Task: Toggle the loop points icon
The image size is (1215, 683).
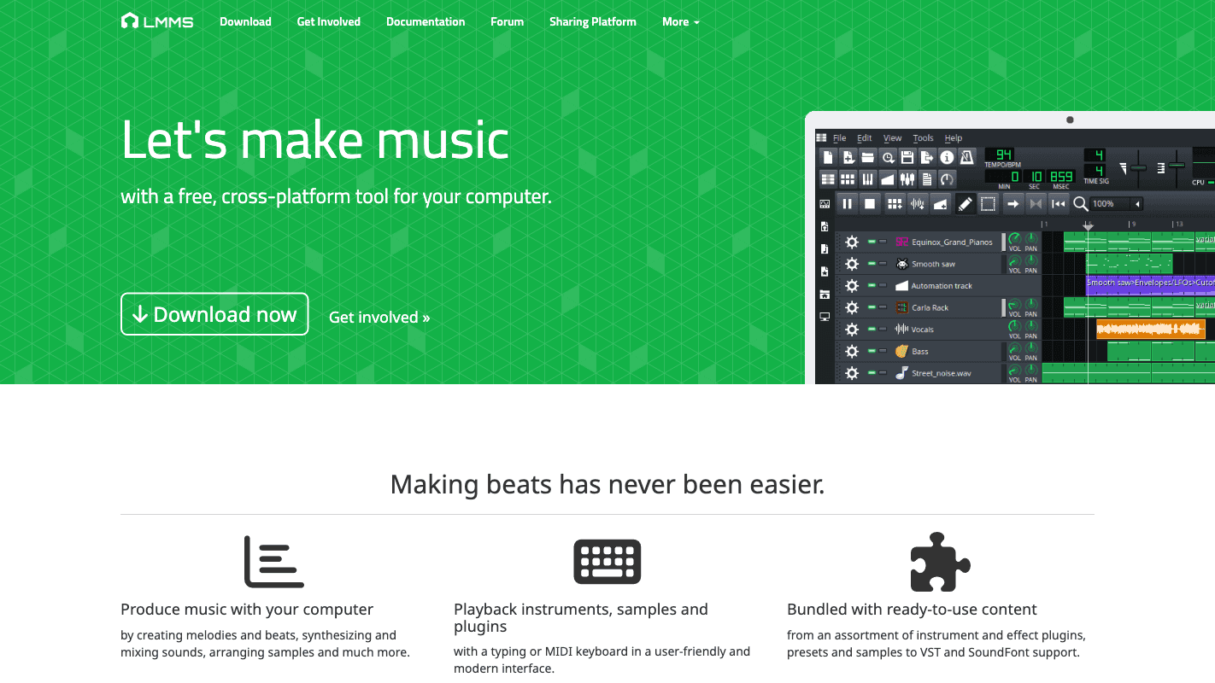Action: [1036, 204]
